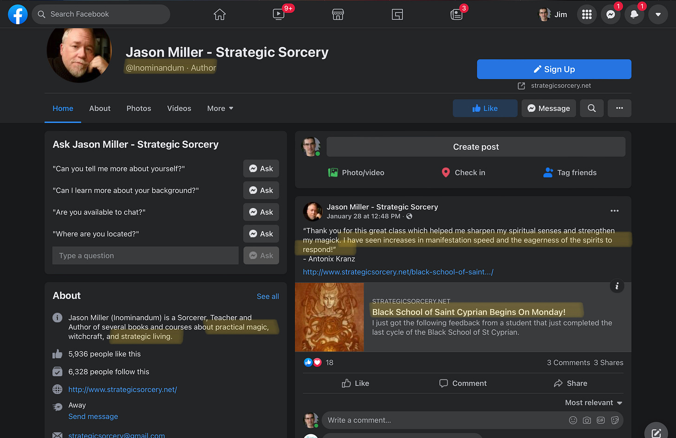The height and width of the screenshot is (438, 676).
Task: Click the post author name Jason Miller
Action: pos(382,207)
